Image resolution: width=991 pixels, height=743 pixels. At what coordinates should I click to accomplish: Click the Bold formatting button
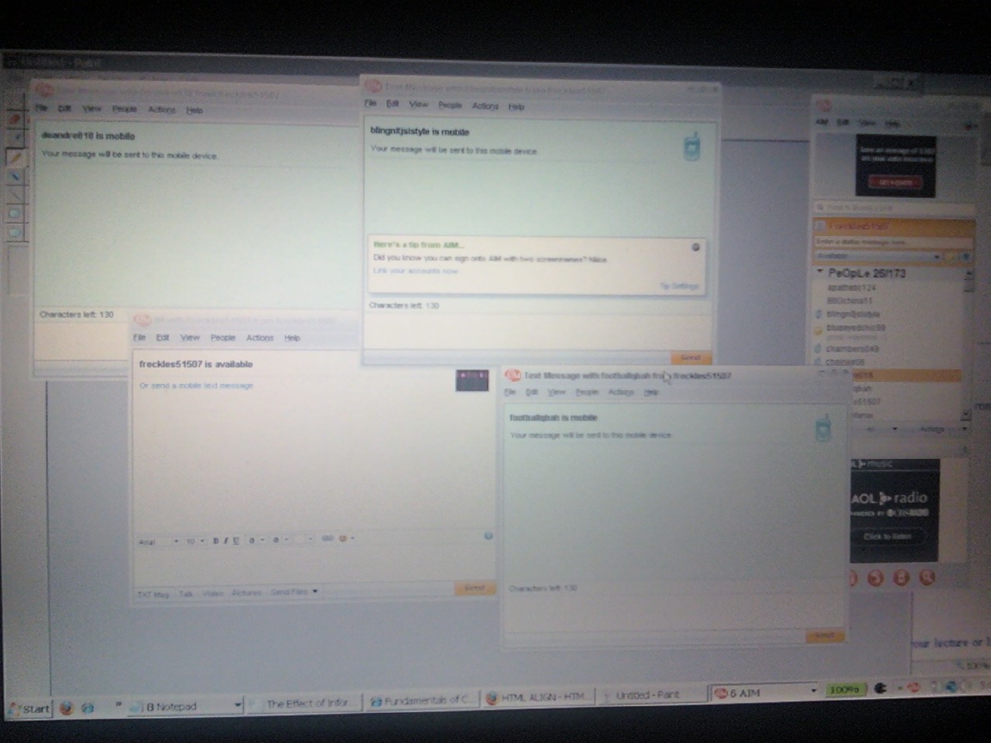pos(215,540)
